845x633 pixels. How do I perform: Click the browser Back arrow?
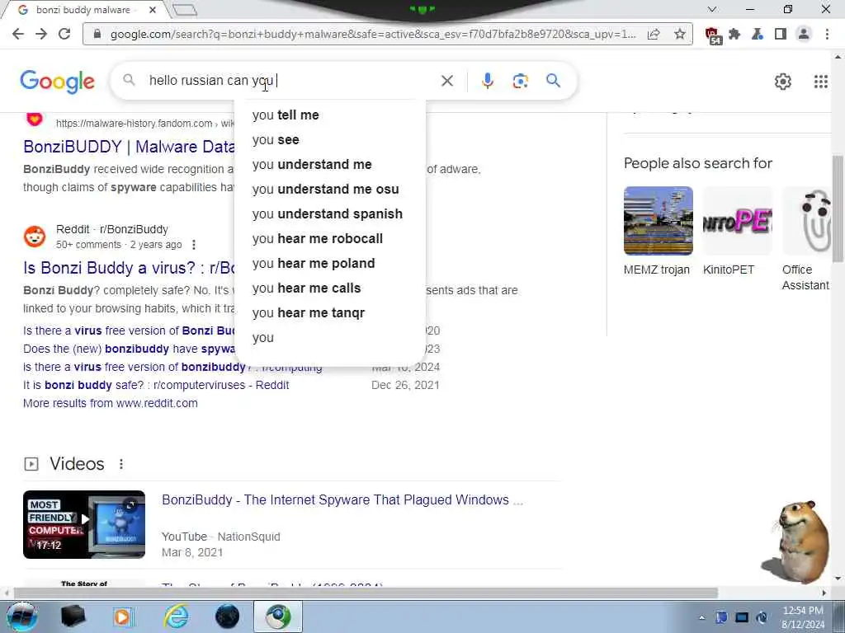(x=18, y=34)
